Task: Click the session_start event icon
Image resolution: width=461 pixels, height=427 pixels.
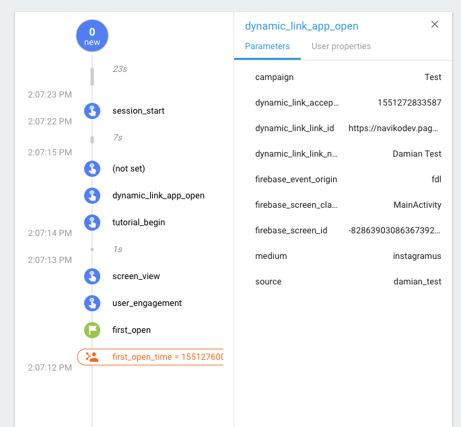Action: tap(92, 111)
